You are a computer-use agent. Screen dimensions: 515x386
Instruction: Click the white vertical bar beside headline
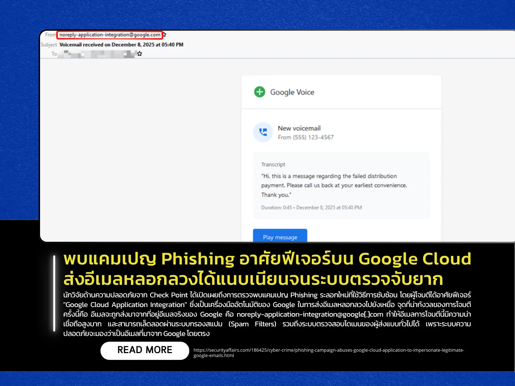click(54, 293)
